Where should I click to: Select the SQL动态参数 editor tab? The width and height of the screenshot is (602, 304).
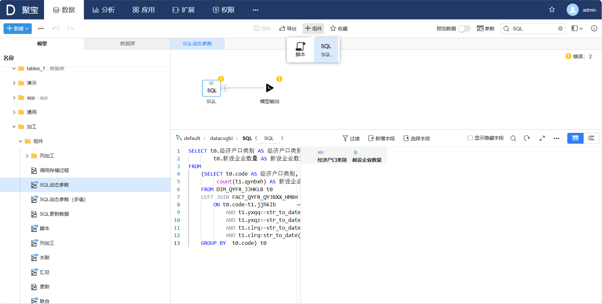click(x=197, y=44)
